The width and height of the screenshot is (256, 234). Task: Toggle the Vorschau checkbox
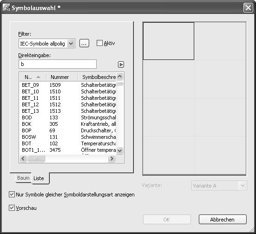tap(12, 208)
